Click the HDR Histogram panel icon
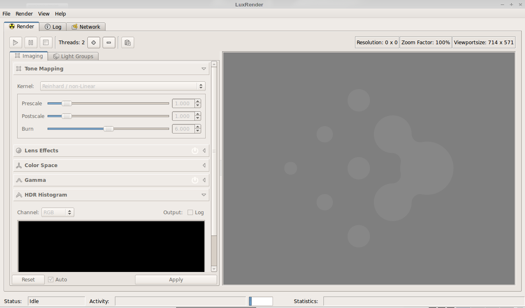 [18, 195]
